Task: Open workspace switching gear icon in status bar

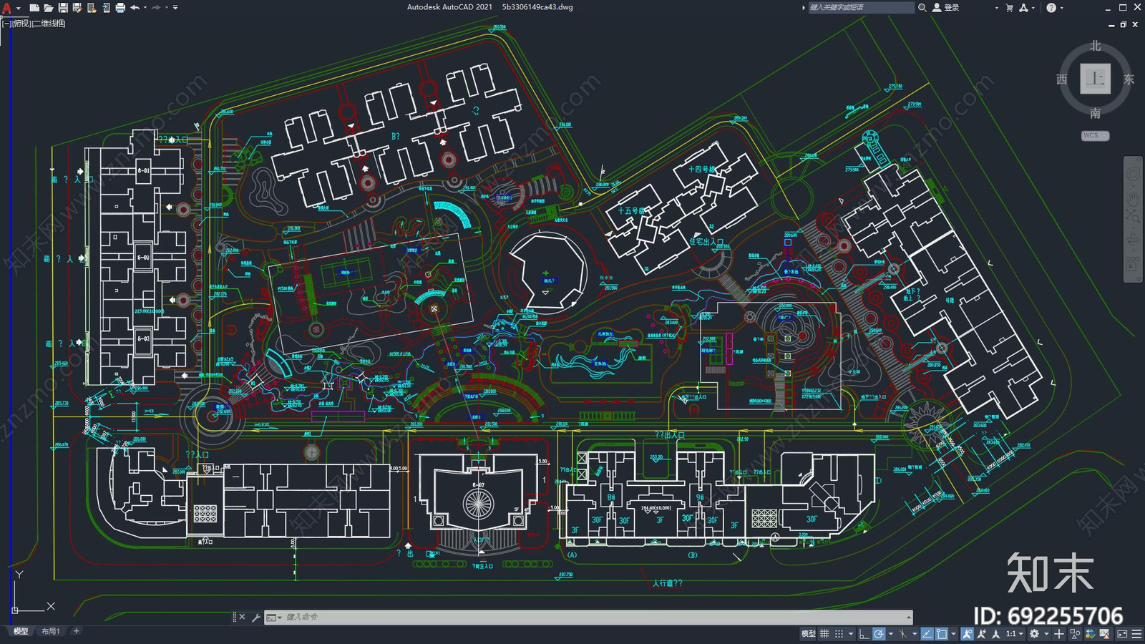Action: 1034,634
